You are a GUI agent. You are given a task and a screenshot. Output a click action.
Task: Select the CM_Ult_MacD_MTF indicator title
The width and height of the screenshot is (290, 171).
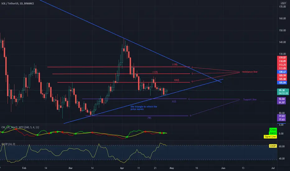20,127
